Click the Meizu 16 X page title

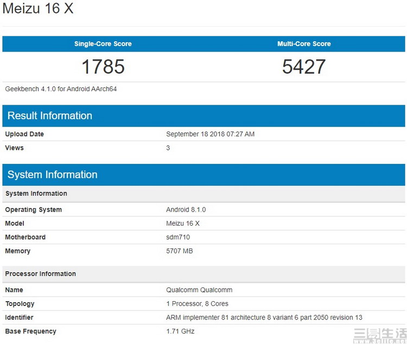(38, 8)
